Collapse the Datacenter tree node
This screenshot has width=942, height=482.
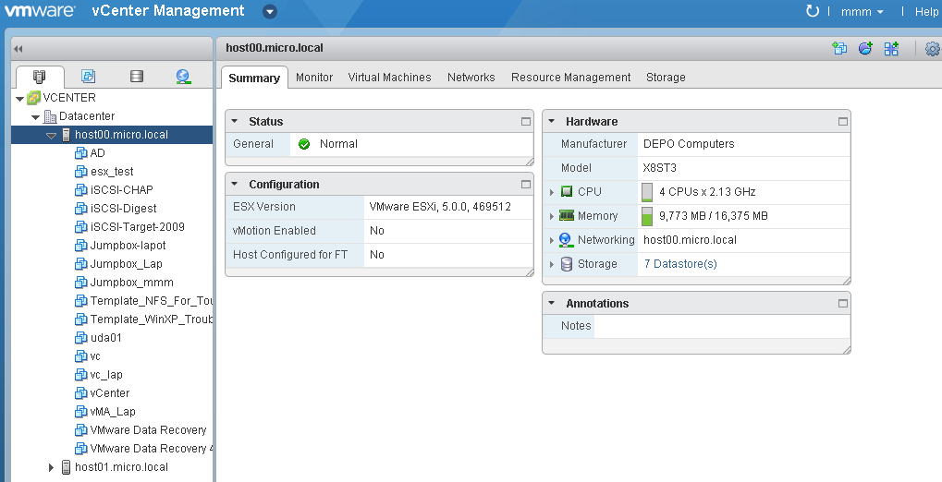click(x=35, y=117)
